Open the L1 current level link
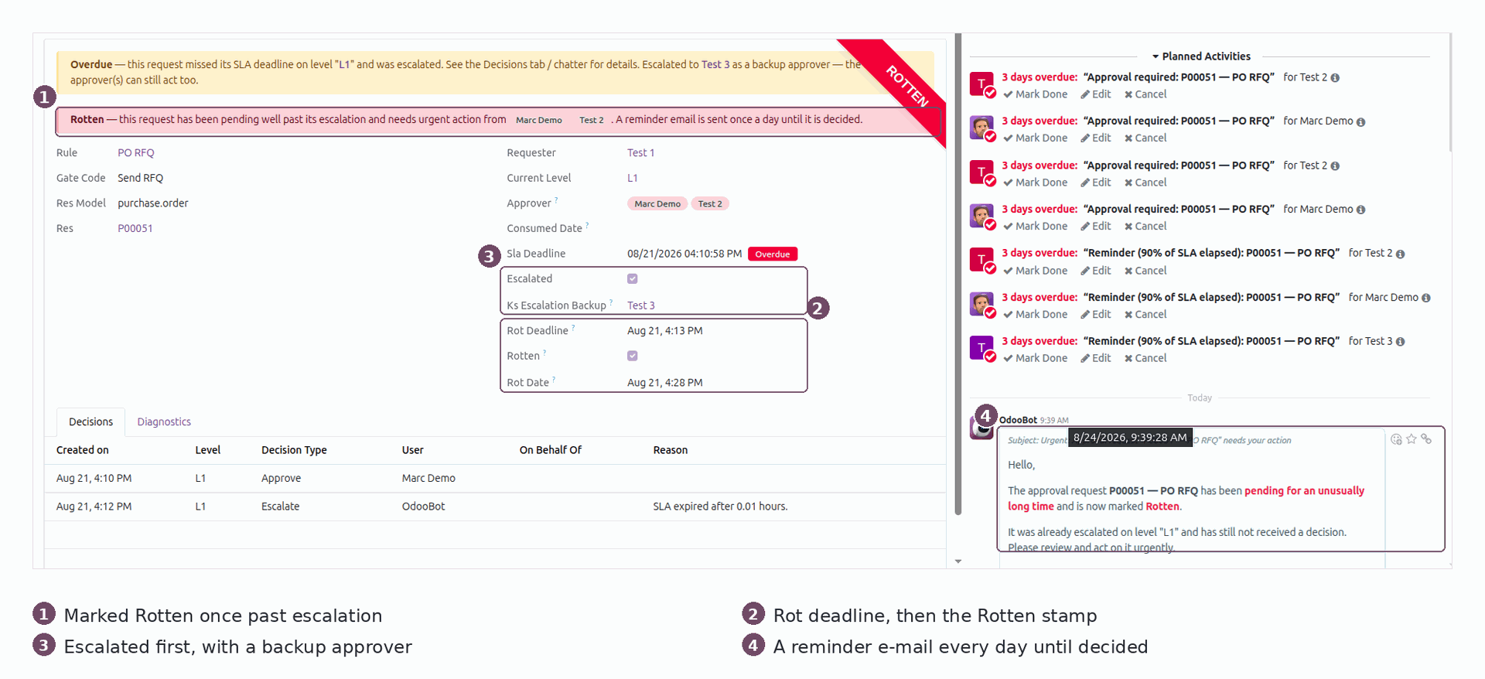 point(633,178)
